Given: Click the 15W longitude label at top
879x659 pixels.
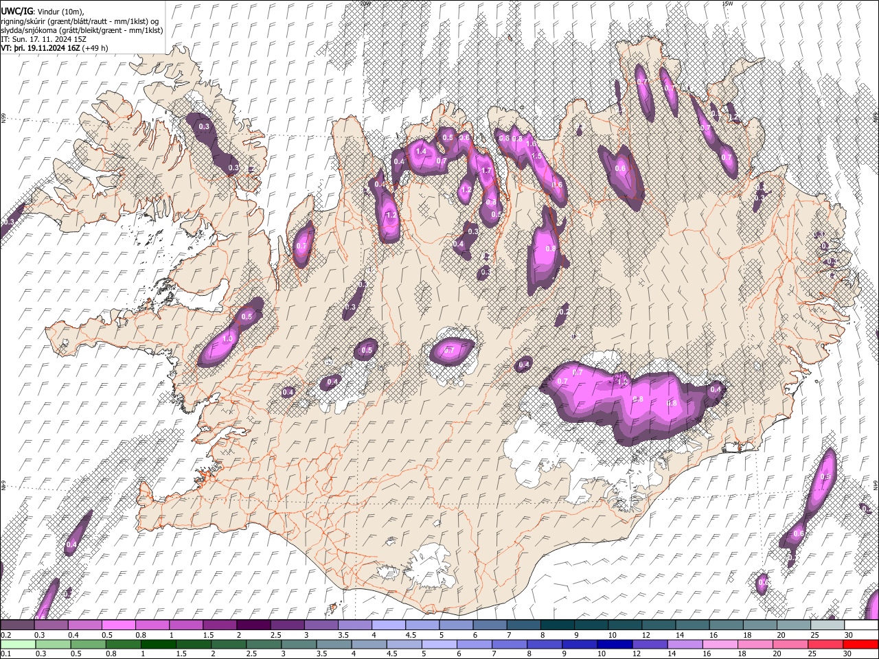Looking at the screenshot, I should click(x=727, y=3).
